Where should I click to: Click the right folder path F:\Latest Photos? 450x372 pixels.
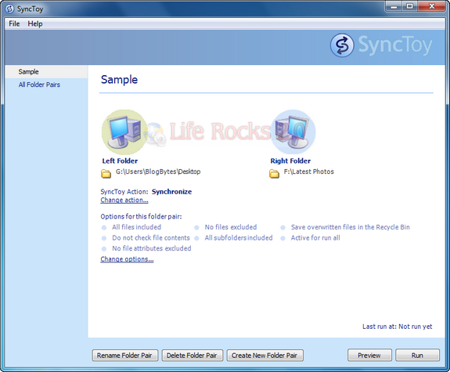(309, 172)
